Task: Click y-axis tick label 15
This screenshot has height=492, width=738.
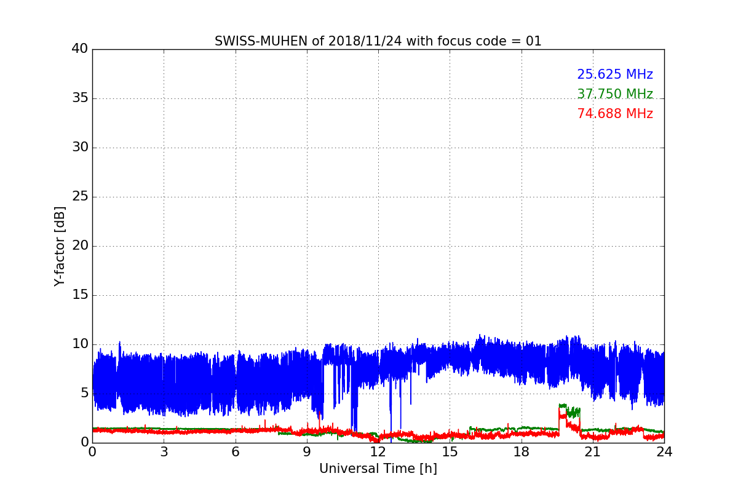Action: pos(80,295)
